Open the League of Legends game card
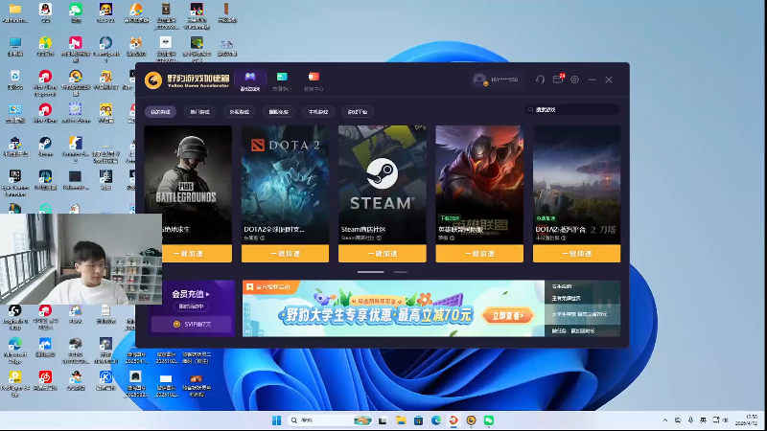Viewport: 767px width, 431px height. pos(479,185)
